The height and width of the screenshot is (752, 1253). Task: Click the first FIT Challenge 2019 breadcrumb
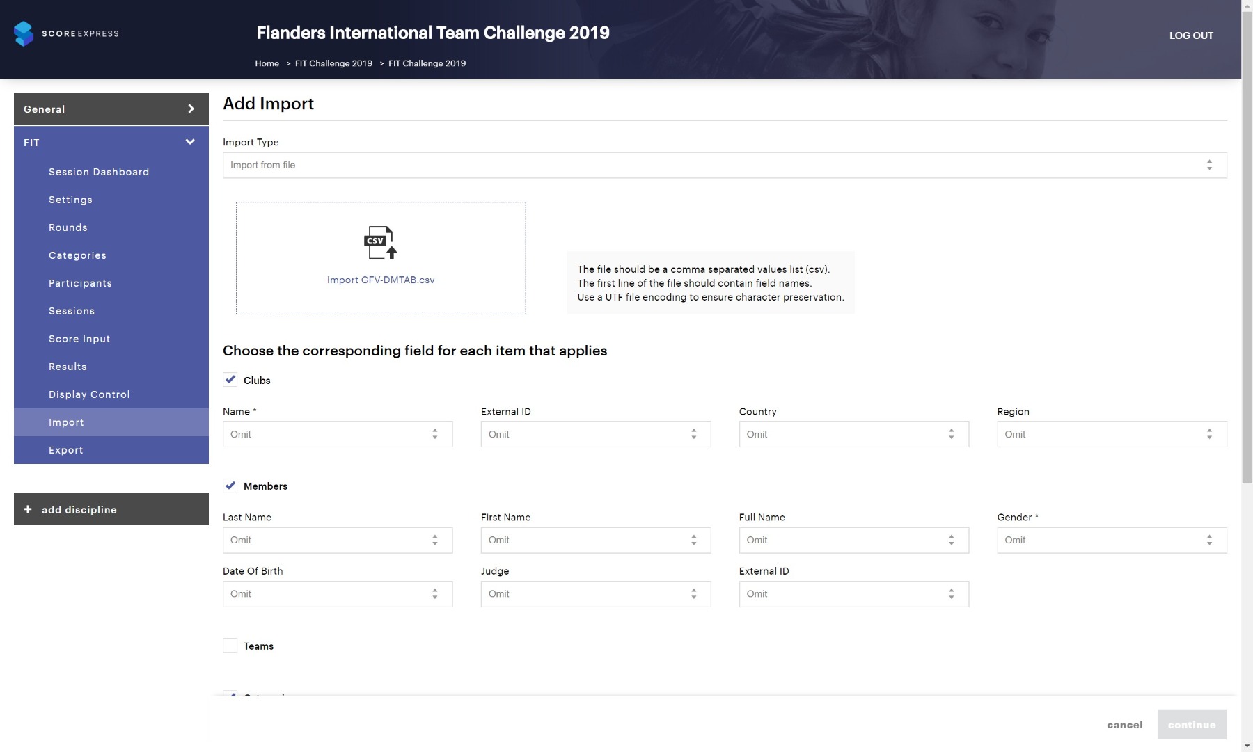[x=333, y=63]
